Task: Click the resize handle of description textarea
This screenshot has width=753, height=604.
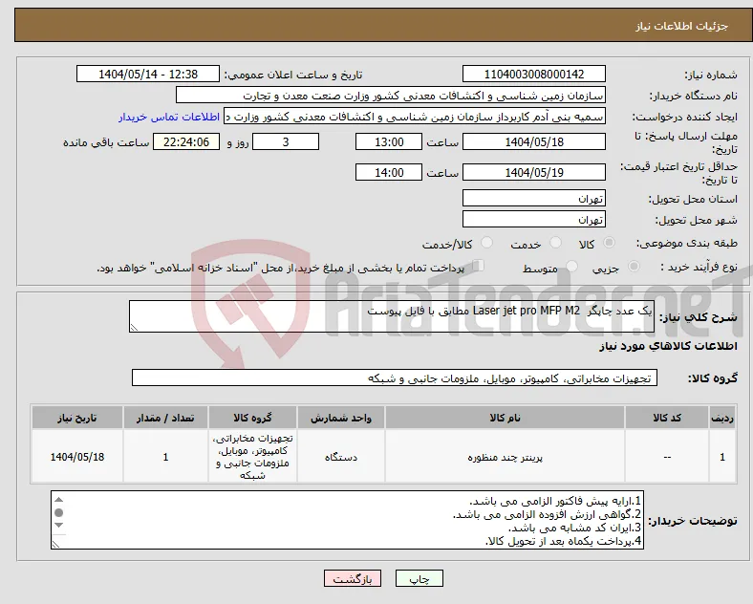Action: 134,328
